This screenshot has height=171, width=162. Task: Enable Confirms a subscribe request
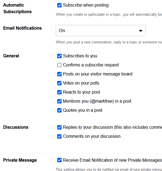pos(59,65)
